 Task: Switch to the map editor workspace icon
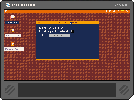point(114,11)
